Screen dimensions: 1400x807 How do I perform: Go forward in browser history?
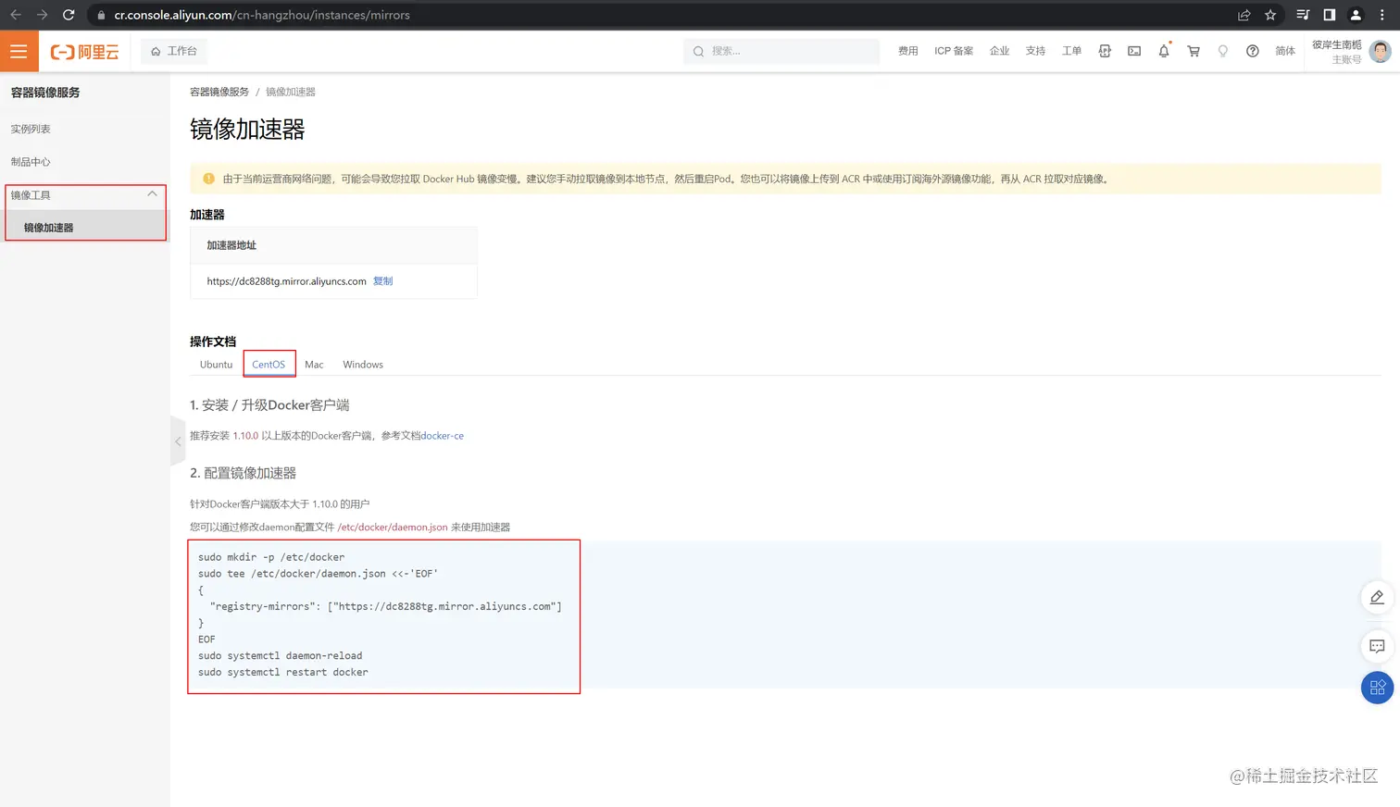point(42,15)
